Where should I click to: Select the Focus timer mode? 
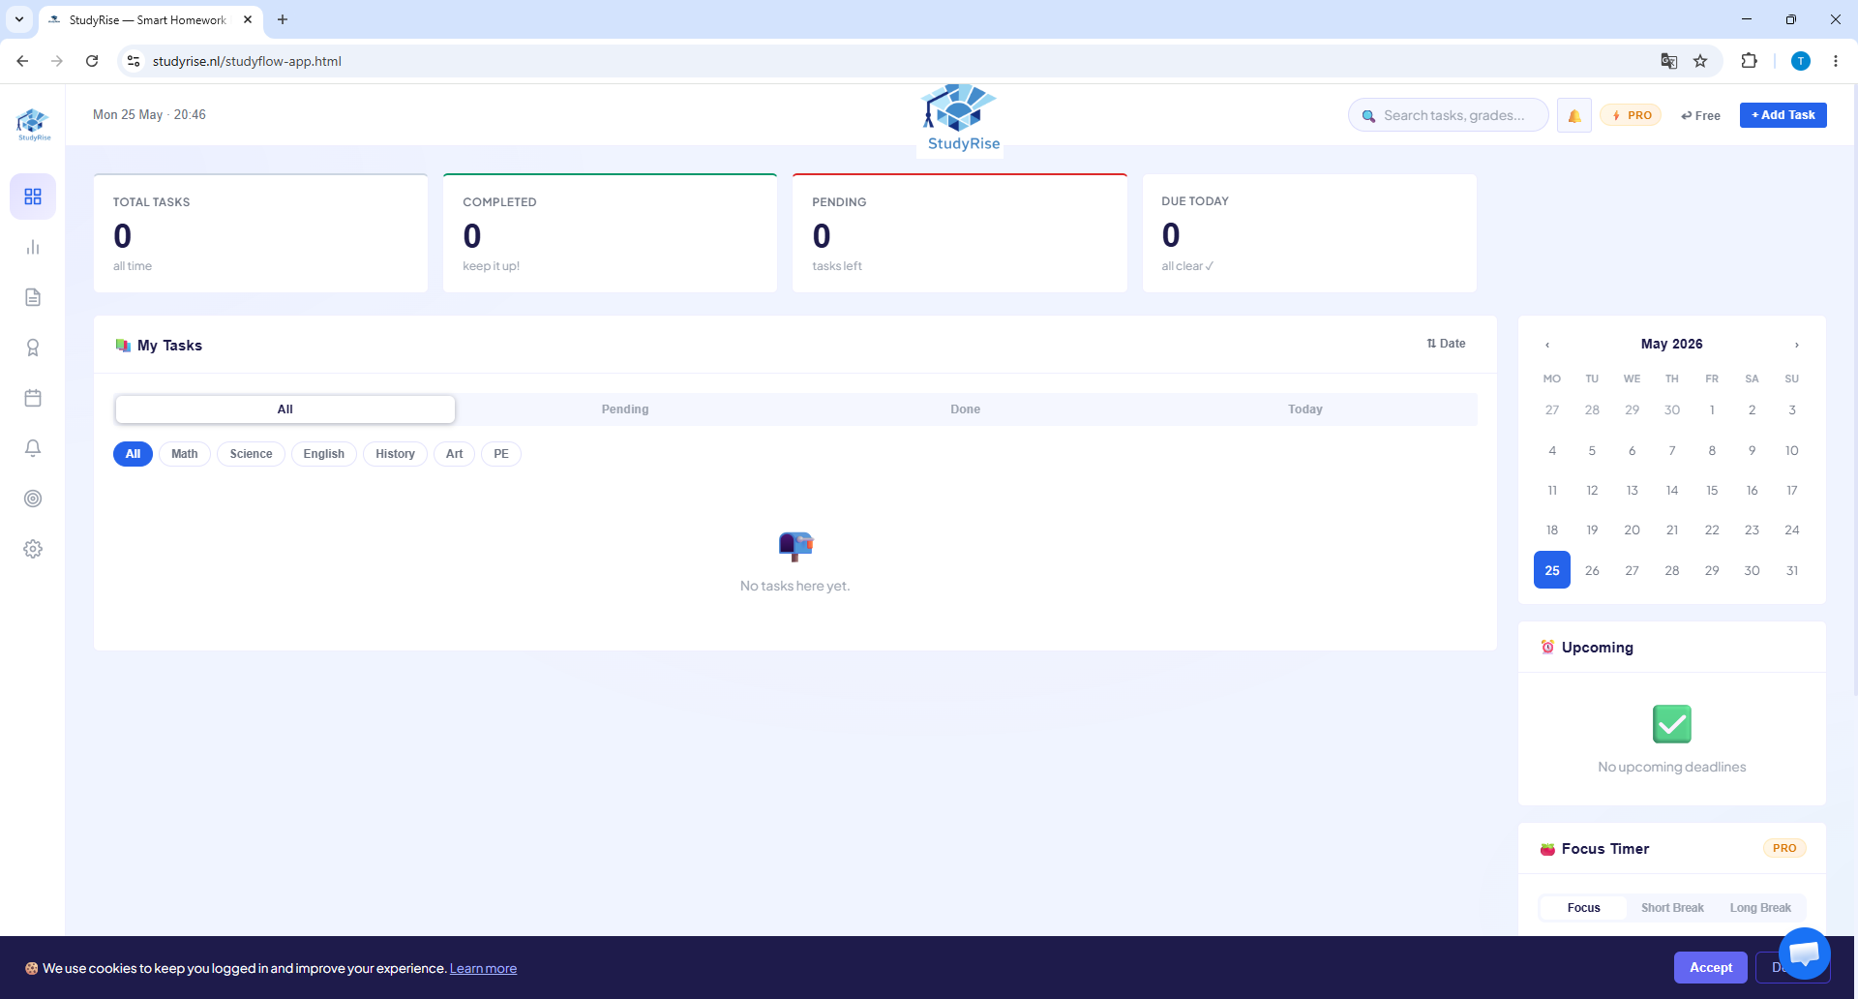1583,908
